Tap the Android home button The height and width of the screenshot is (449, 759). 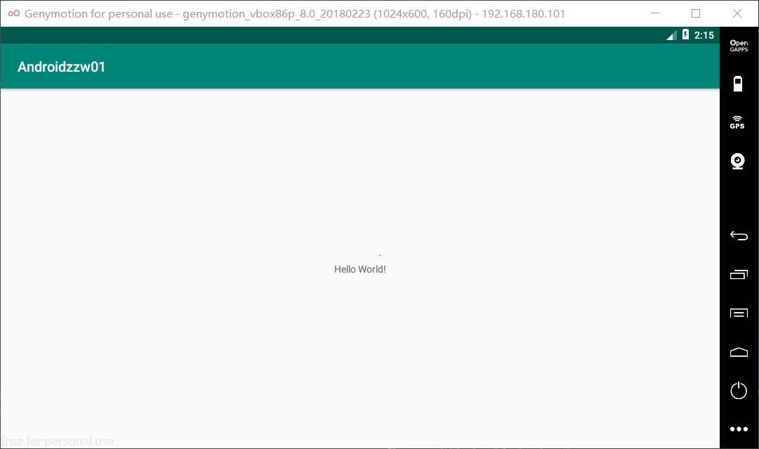coord(739,352)
